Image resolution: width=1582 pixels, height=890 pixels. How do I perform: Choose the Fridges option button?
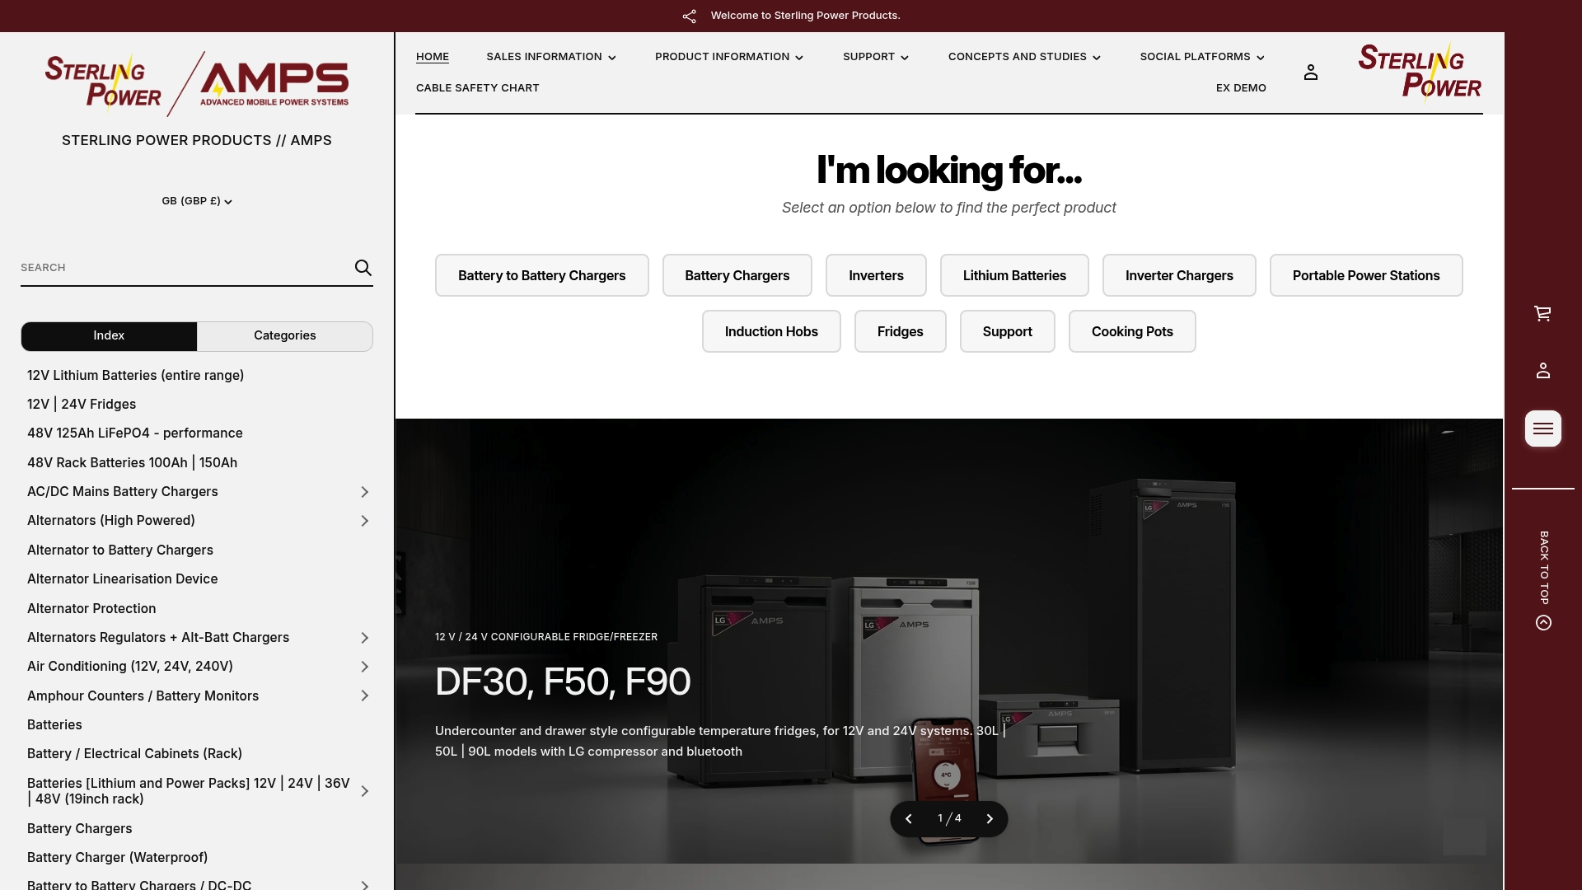pos(901,331)
